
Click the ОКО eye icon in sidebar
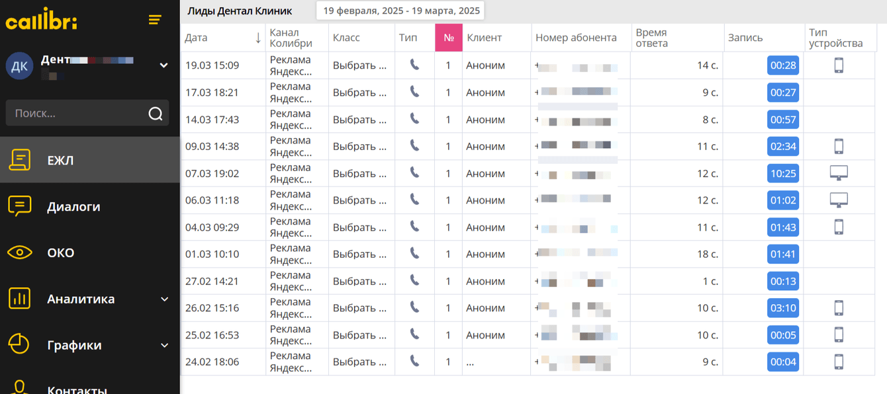[19, 253]
